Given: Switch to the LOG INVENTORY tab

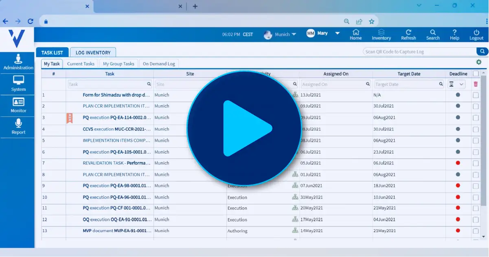Looking at the screenshot, I should click(x=93, y=52).
